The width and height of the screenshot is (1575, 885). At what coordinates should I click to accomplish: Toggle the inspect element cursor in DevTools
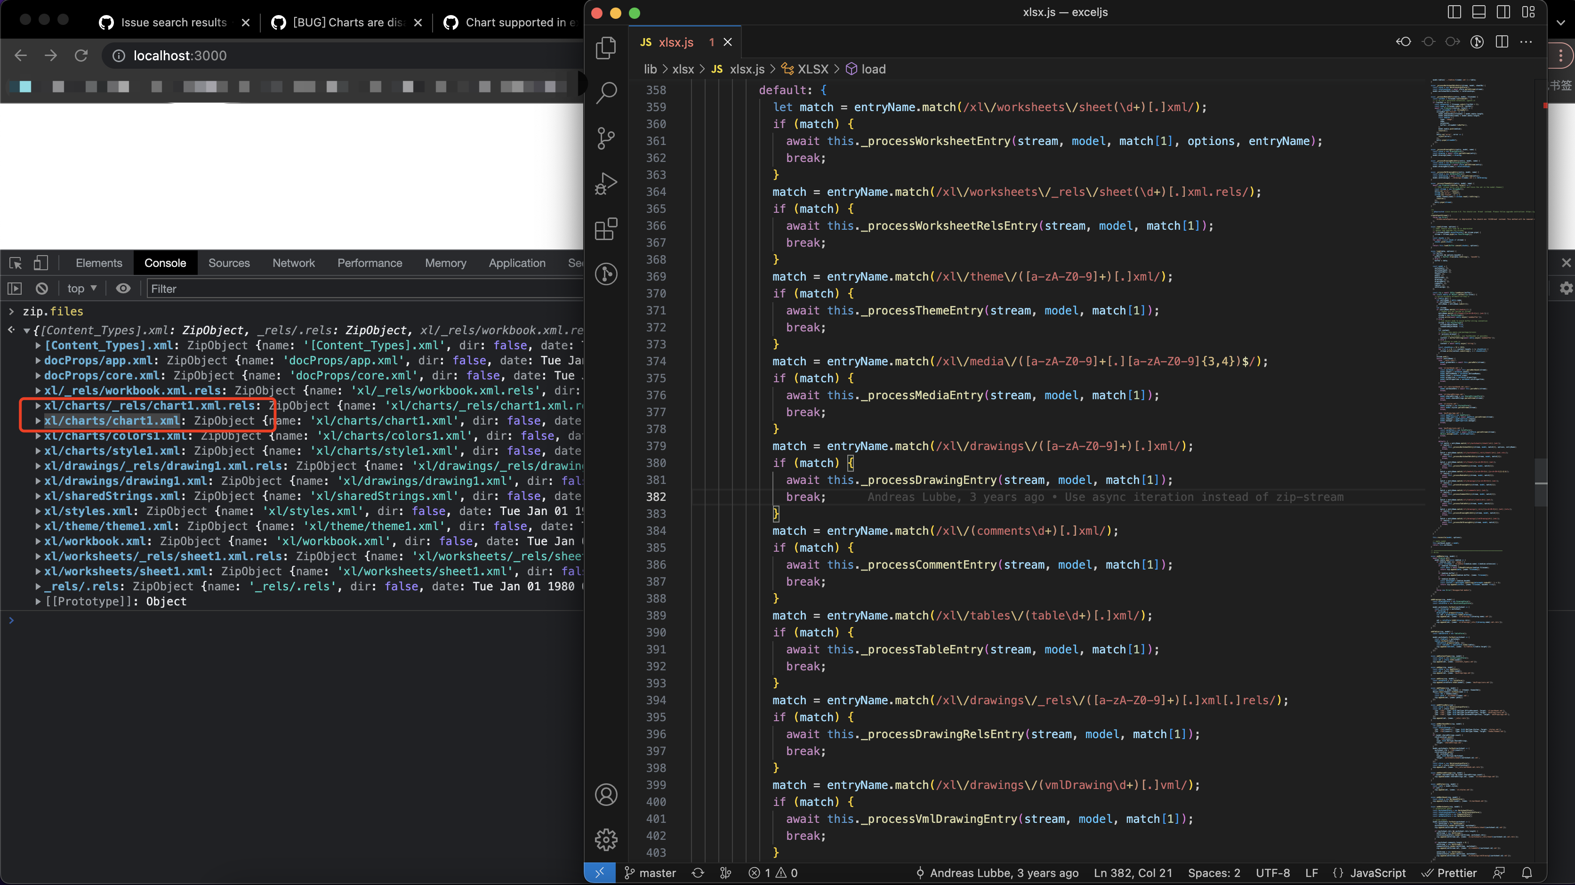click(x=15, y=262)
